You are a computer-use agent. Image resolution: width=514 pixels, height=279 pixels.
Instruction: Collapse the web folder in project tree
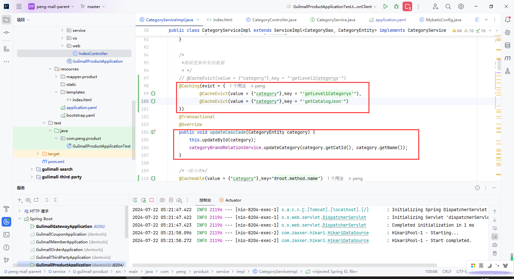point(62,46)
